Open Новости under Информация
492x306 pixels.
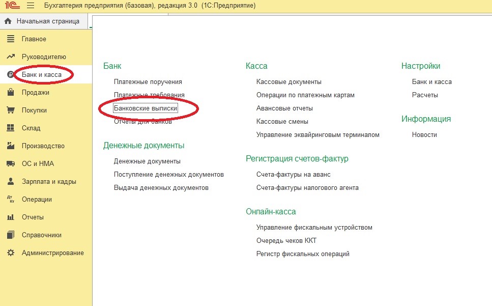(x=424, y=134)
